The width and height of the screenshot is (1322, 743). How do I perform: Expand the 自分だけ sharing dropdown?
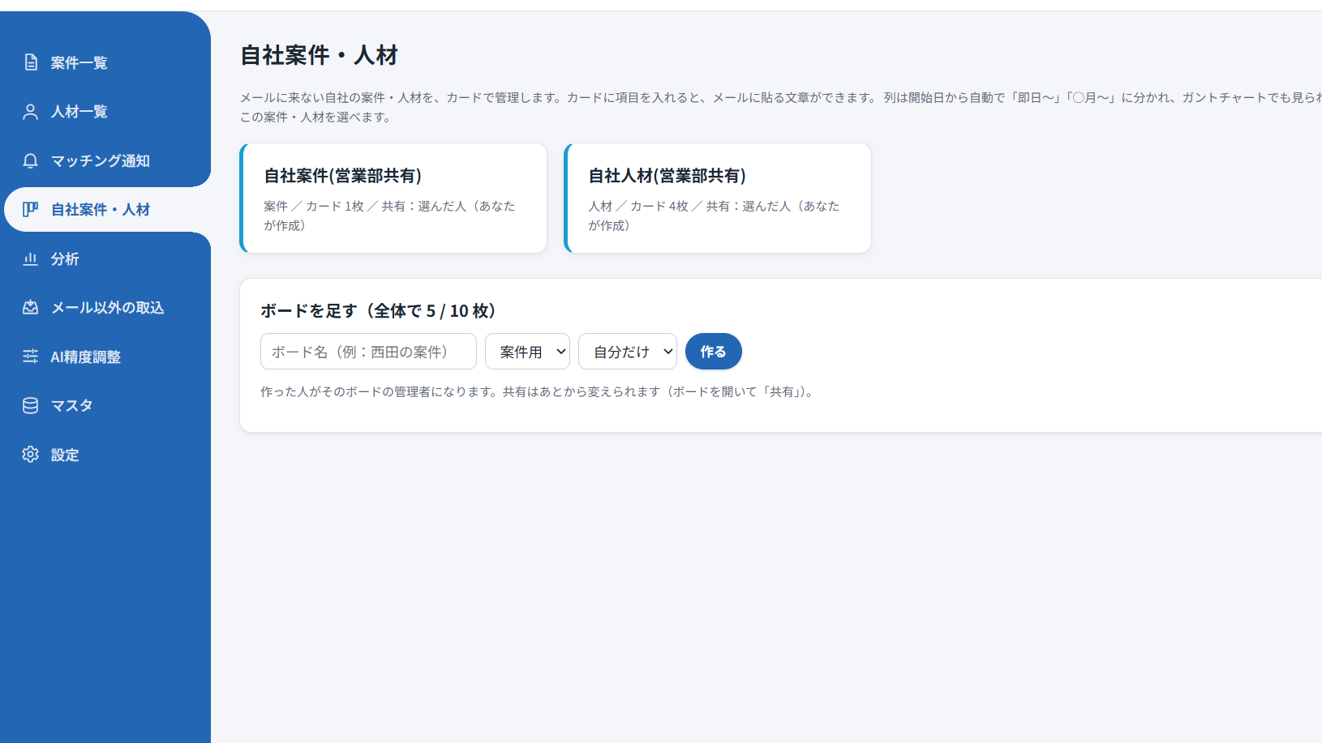point(628,352)
